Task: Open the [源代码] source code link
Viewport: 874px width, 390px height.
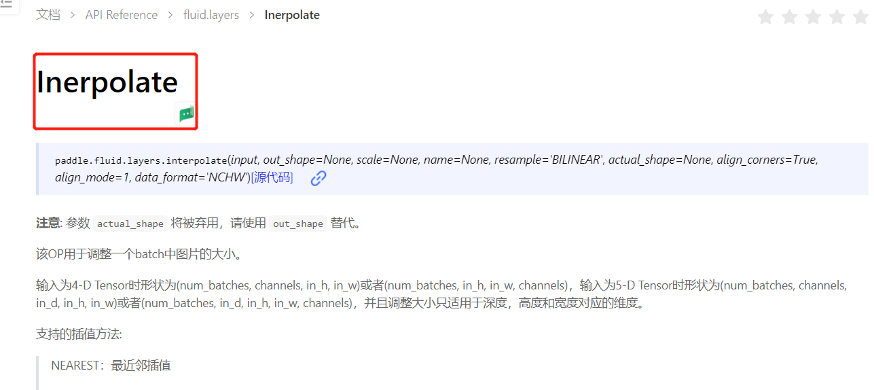Action: [272, 178]
